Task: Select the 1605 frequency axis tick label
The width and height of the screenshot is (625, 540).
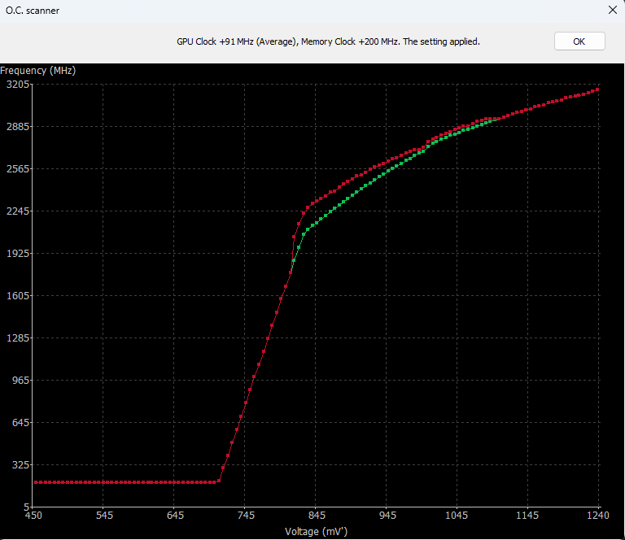Action: tap(17, 296)
